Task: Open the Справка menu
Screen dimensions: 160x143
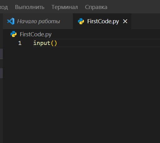Action: click(x=96, y=7)
